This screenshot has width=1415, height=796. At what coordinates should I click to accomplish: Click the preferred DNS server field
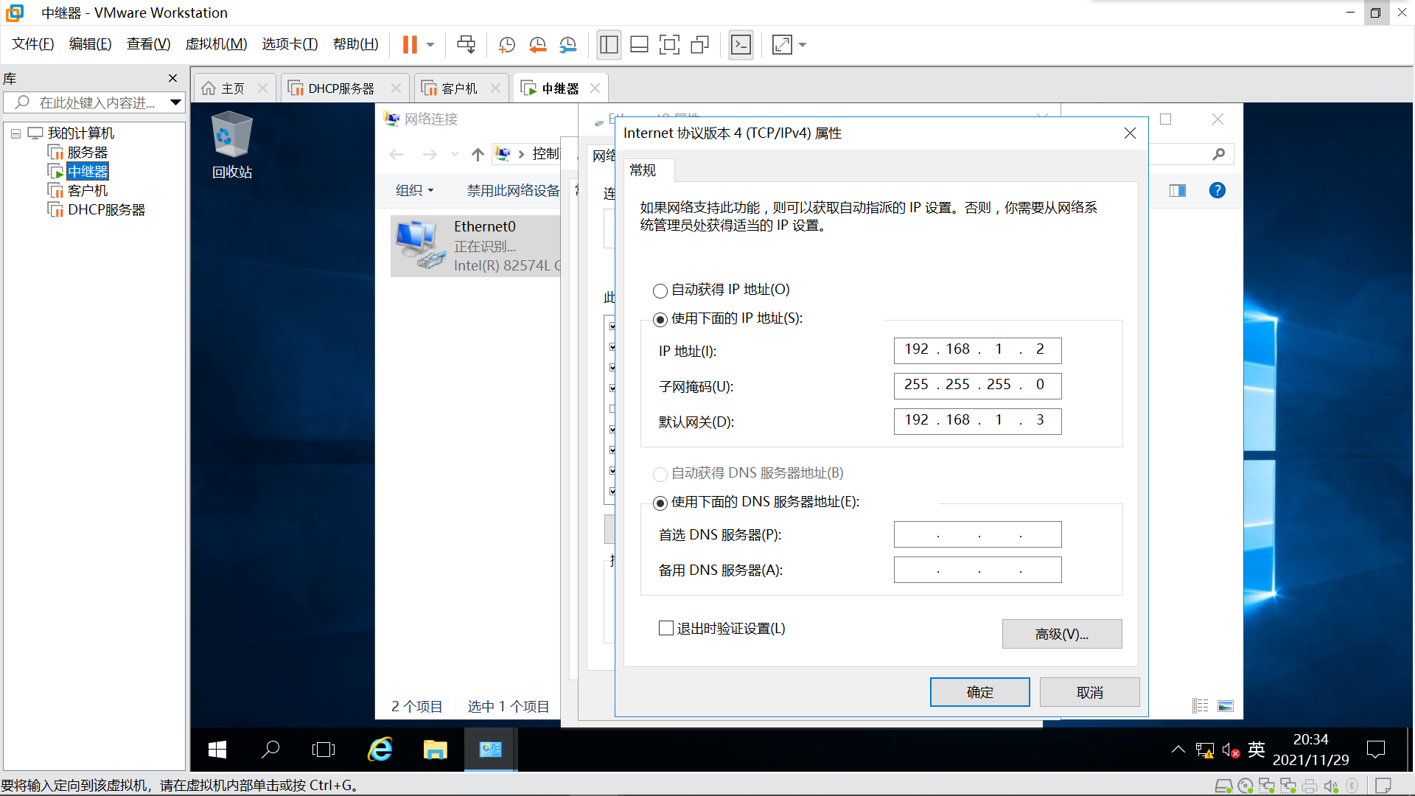click(x=977, y=534)
